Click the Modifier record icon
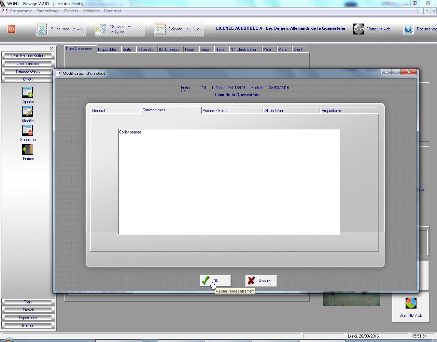Image resolution: width=437 pixels, height=342 pixels. (x=28, y=112)
